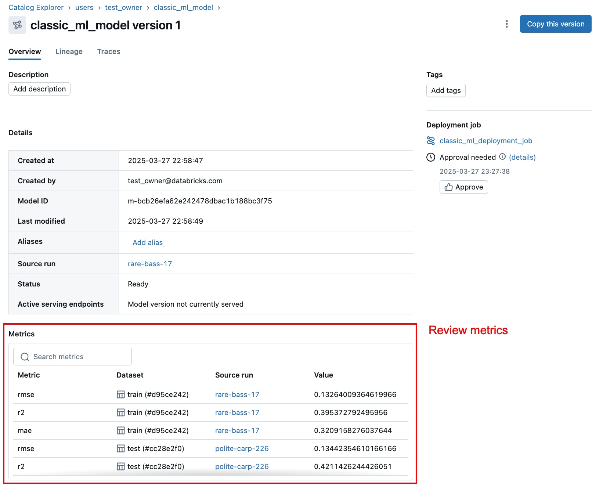This screenshot has height=487, width=603.
Task: Expand the chevron after test_owner breadcrumb
Action: coord(148,7)
